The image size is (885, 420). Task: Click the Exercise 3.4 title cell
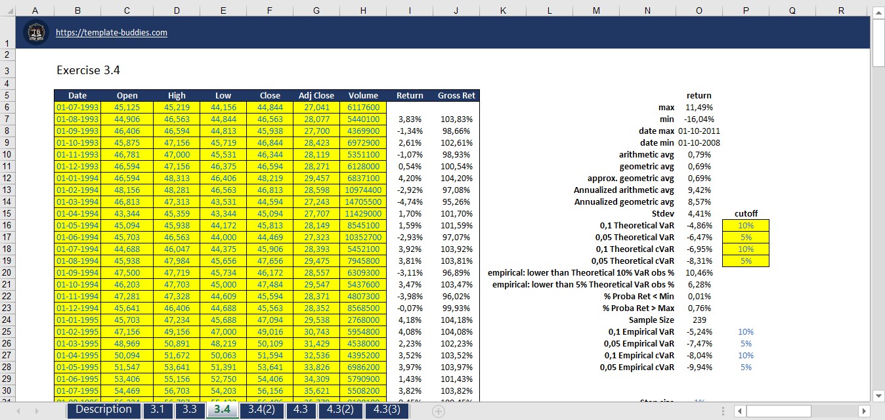(x=88, y=70)
